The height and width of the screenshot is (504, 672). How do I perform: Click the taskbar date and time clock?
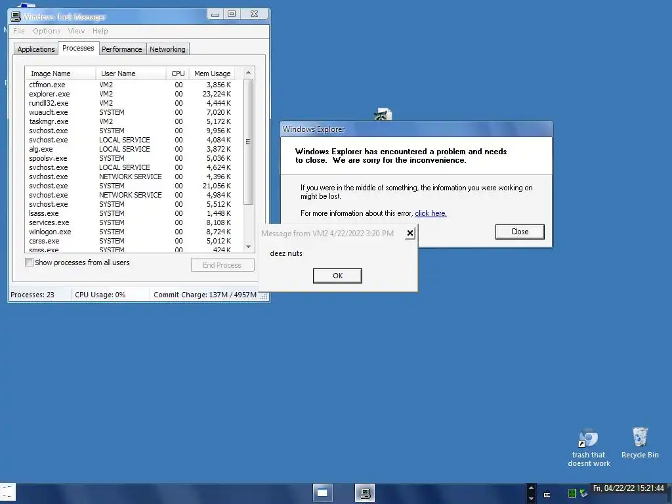[628, 488]
